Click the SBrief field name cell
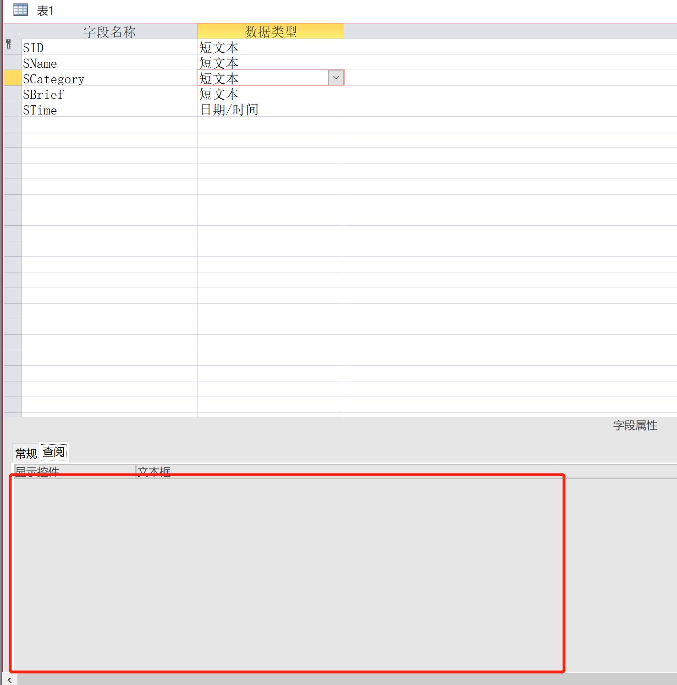The image size is (677, 685). [x=109, y=94]
